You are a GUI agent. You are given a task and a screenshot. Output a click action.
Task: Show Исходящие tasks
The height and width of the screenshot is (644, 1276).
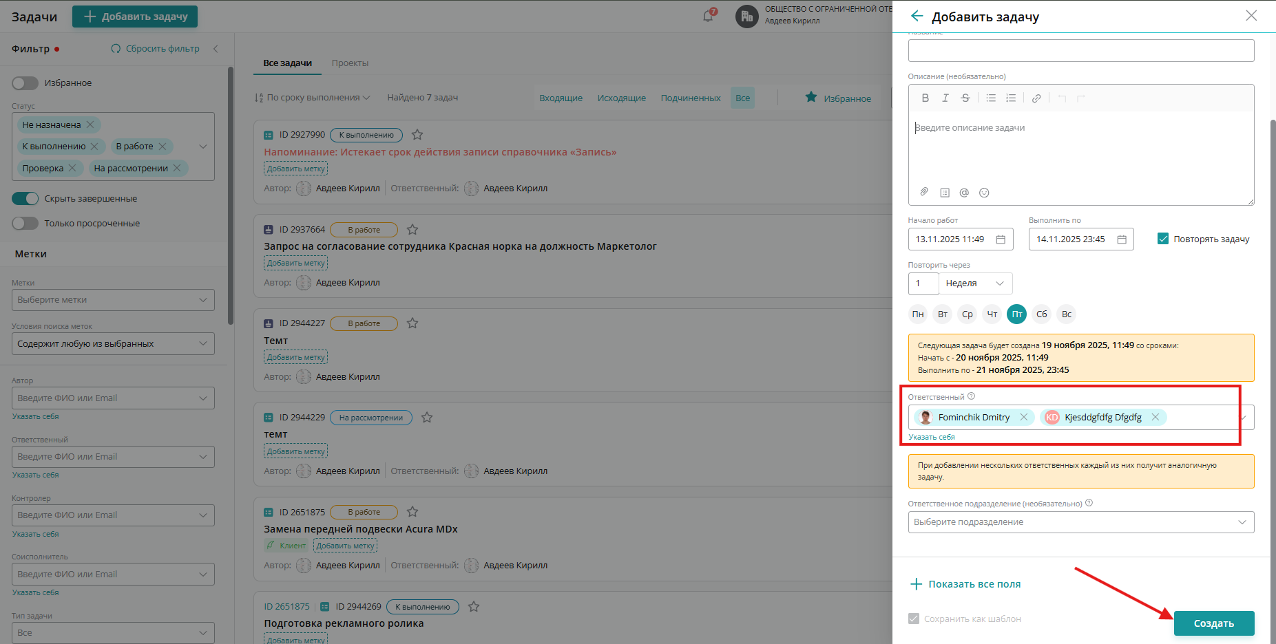622,98
